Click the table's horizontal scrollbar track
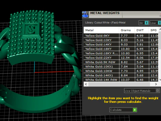 [x=119, y=84]
